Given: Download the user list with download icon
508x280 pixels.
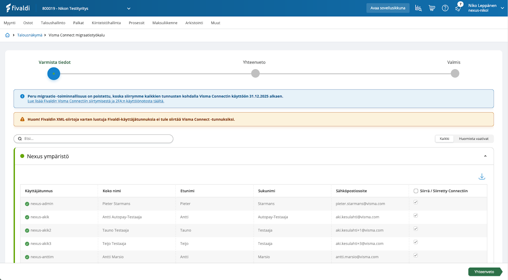Looking at the screenshot, I should 482,177.
